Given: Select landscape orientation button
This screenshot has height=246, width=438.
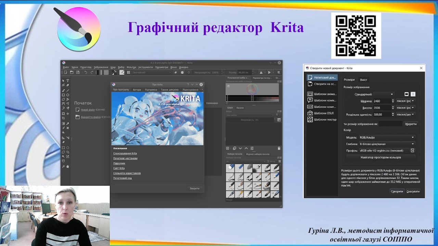Looking at the screenshot, I should [407, 94].
